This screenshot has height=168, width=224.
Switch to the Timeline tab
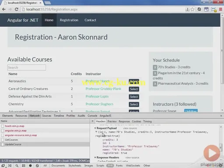click(59, 115)
